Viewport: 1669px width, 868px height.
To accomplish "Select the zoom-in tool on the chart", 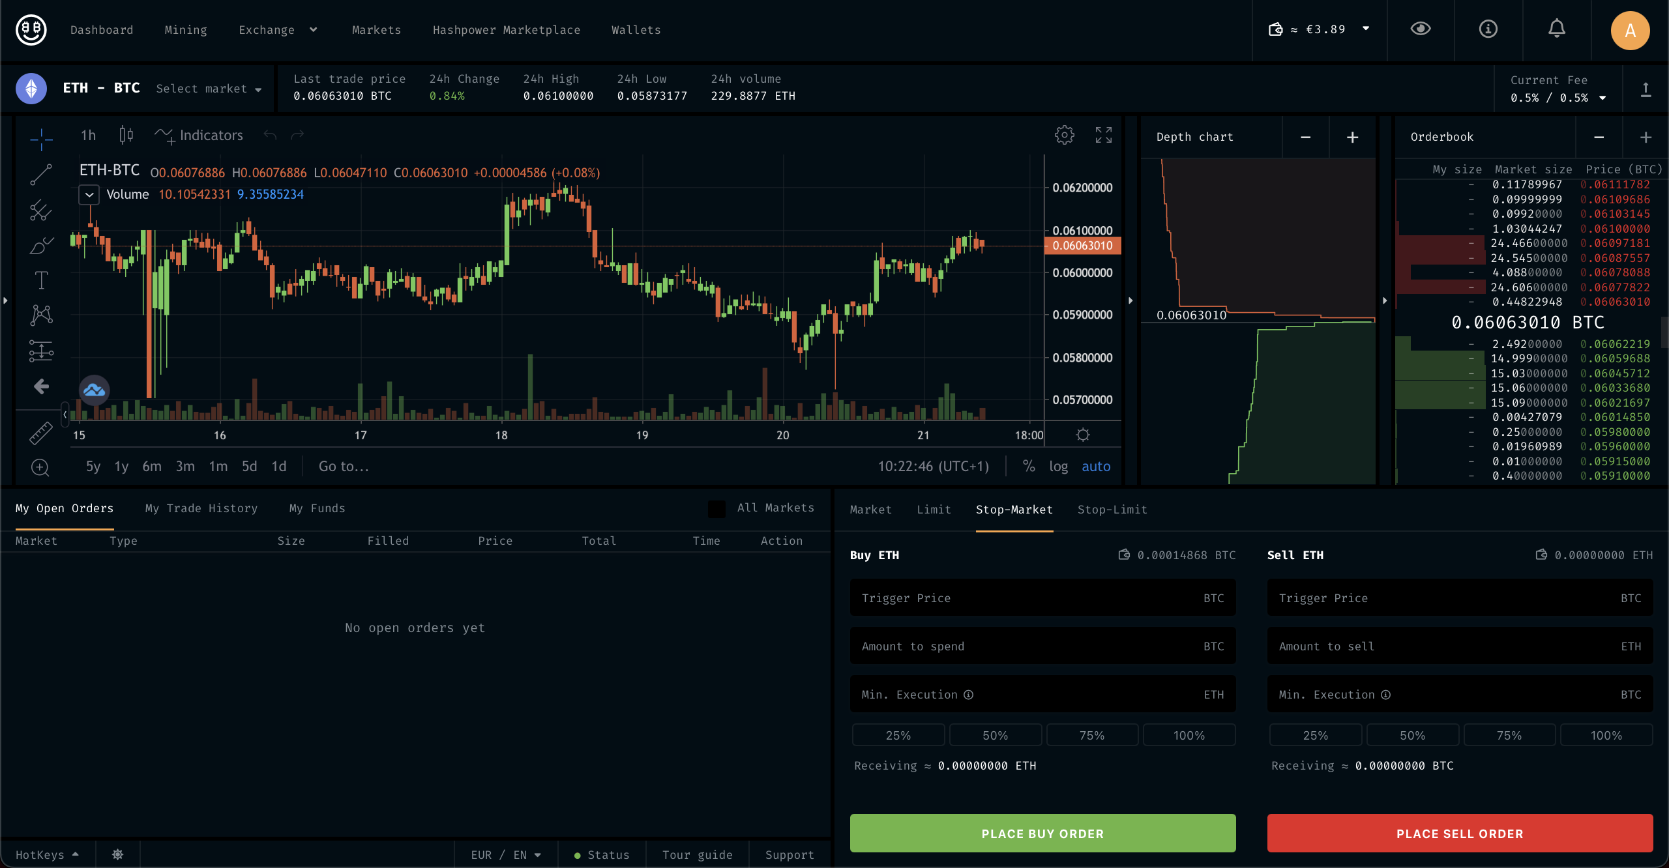I will click(40, 467).
